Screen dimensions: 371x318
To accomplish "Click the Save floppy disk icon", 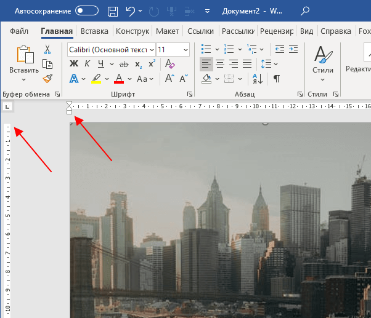I will coord(113,11).
